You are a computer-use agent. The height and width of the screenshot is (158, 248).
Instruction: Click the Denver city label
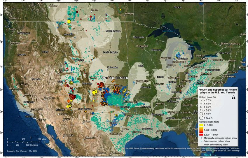(x=93, y=78)
